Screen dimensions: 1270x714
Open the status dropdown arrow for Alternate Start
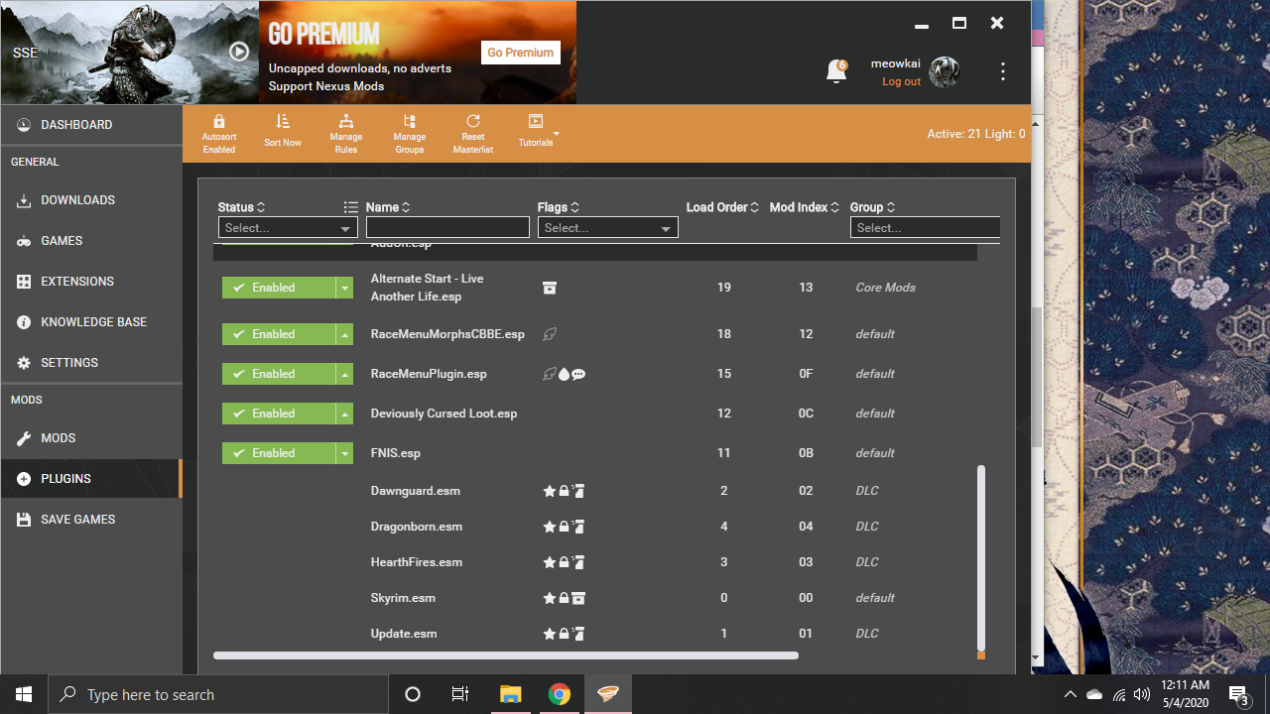coord(344,288)
